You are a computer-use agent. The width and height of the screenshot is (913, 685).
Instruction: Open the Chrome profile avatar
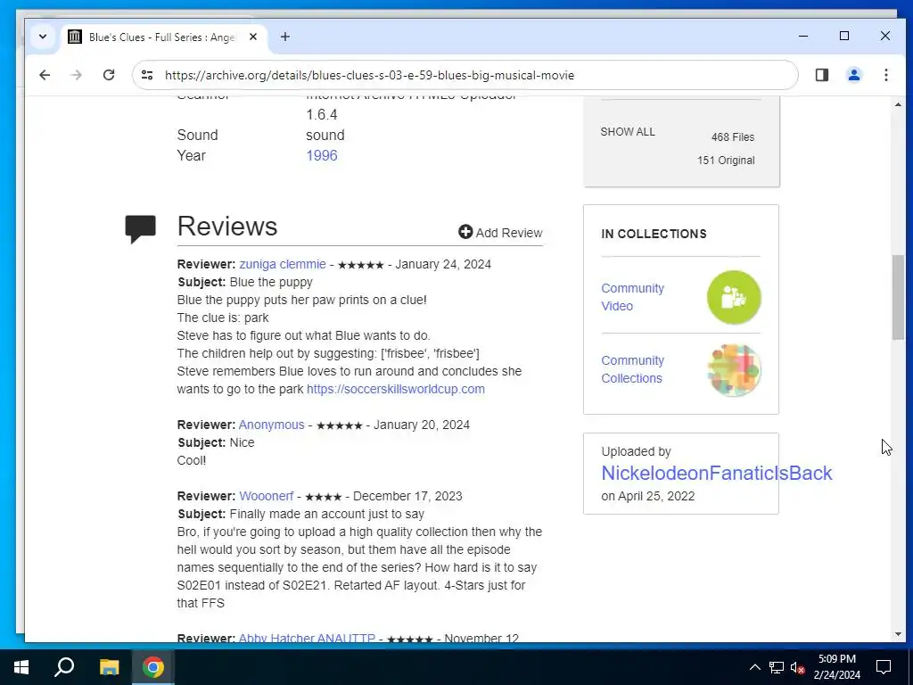click(x=853, y=75)
